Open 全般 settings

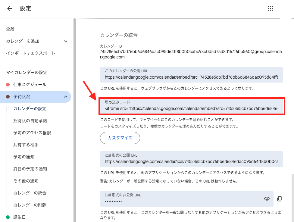pos(10,29)
